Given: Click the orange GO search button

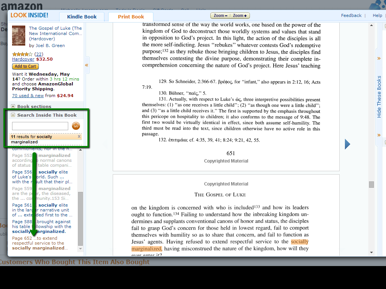Looking at the screenshot, I should click(x=76, y=126).
